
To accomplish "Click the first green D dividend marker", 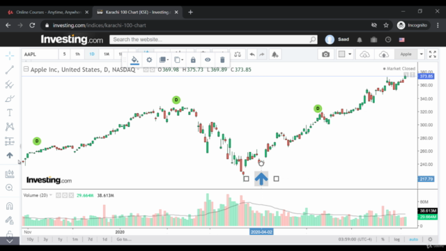I will point(37,141).
